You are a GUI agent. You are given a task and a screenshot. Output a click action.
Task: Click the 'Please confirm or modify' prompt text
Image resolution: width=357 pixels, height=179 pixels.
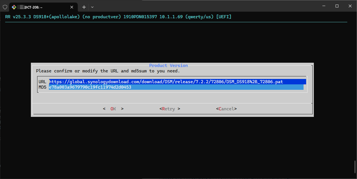(108, 71)
